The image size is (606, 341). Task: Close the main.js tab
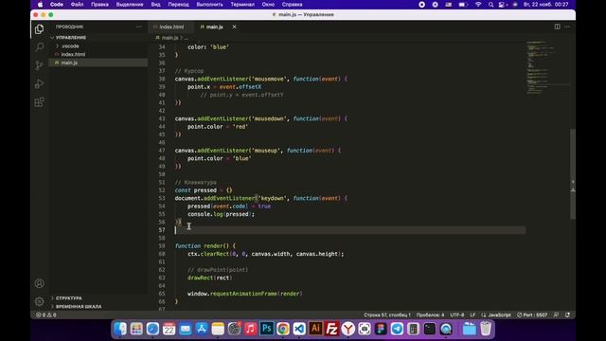[234, 27]
